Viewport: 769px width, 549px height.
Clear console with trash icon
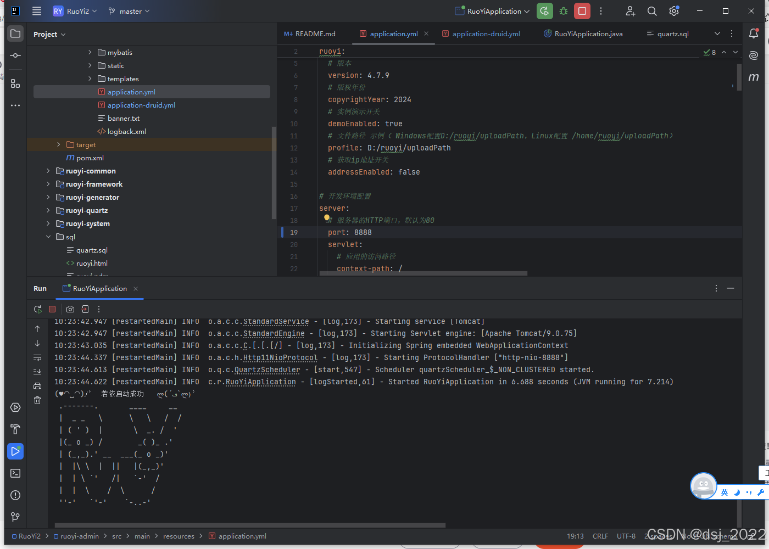(x=37, y=400)
